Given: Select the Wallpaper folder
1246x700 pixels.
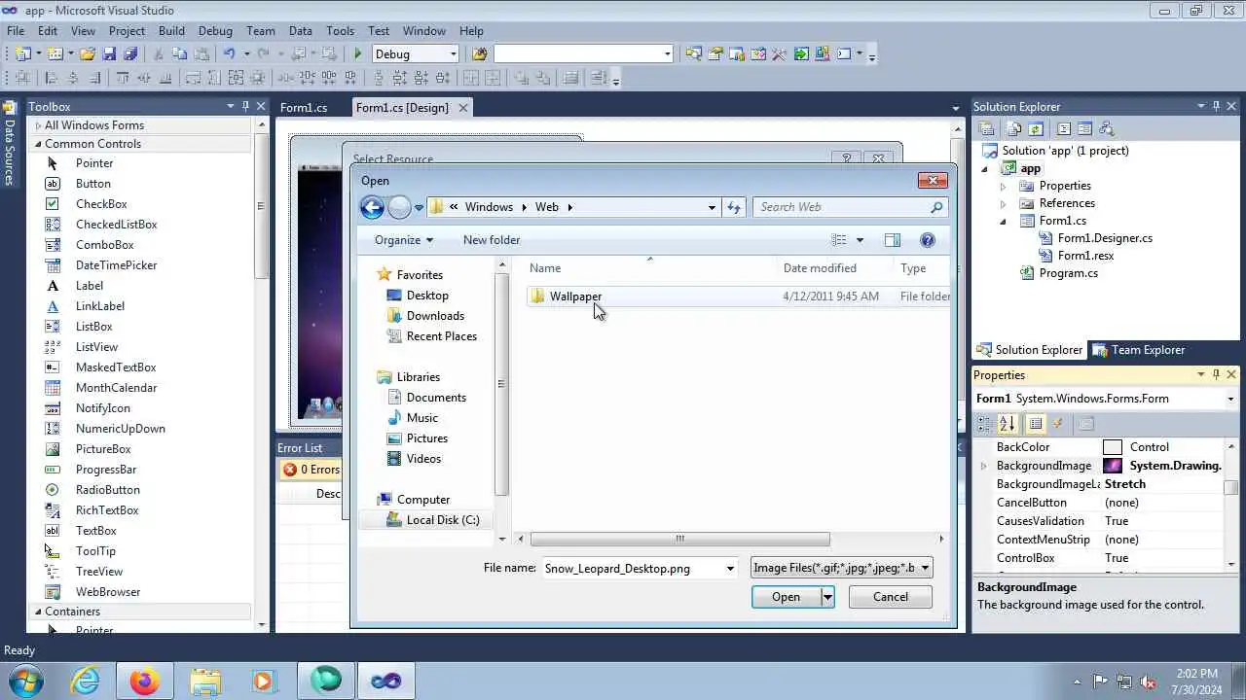Looking at the screenshot, I should point(574,297).
